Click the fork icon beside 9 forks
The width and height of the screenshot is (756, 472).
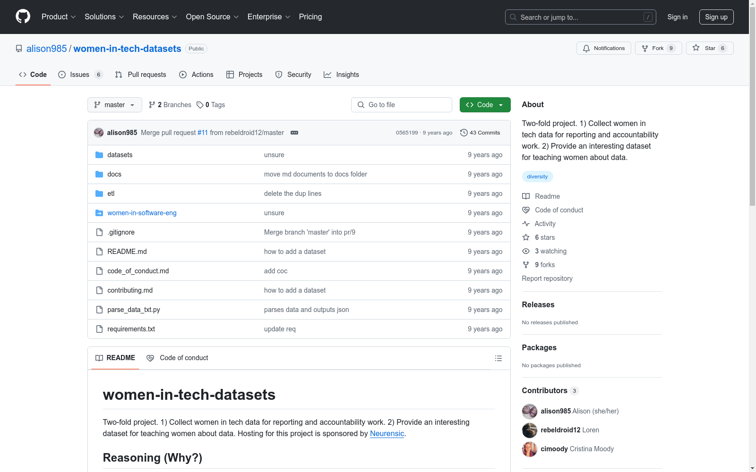526,265
